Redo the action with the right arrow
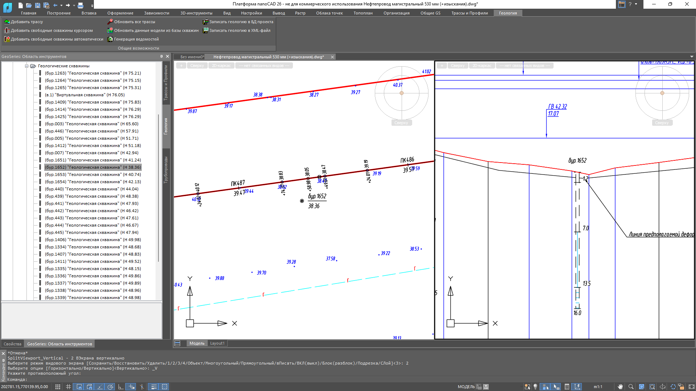This screenshot has width=696, height=391. 68,5
